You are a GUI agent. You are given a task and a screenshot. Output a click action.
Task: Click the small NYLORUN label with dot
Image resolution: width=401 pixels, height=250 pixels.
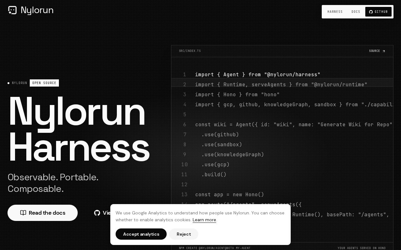point(18,83)
